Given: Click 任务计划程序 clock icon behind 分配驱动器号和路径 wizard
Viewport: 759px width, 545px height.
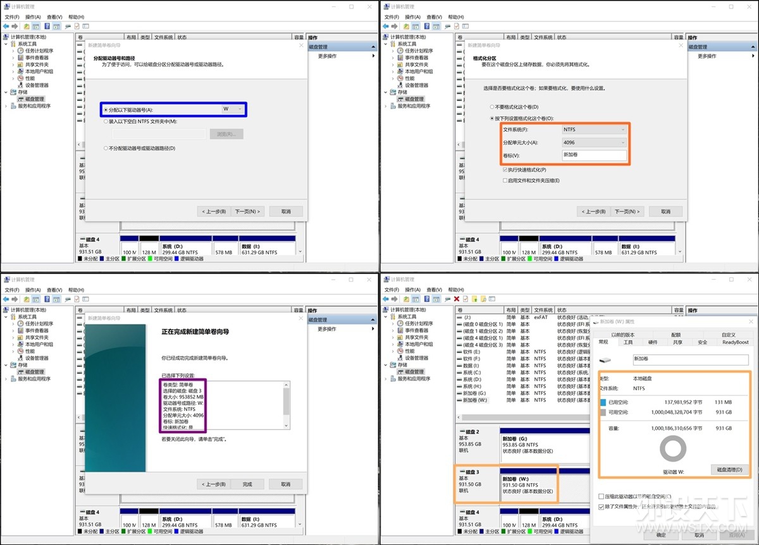Looking at the screenshot, I should (21, 51).
